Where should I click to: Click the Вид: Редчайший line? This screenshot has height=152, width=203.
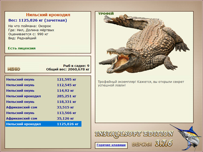[x=22, y=38]
